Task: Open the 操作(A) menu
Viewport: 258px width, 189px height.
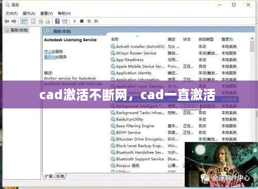Action: [29, 13]
